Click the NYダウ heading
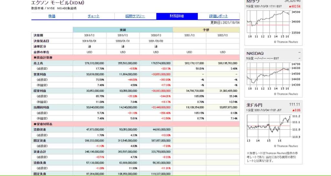 253,2
